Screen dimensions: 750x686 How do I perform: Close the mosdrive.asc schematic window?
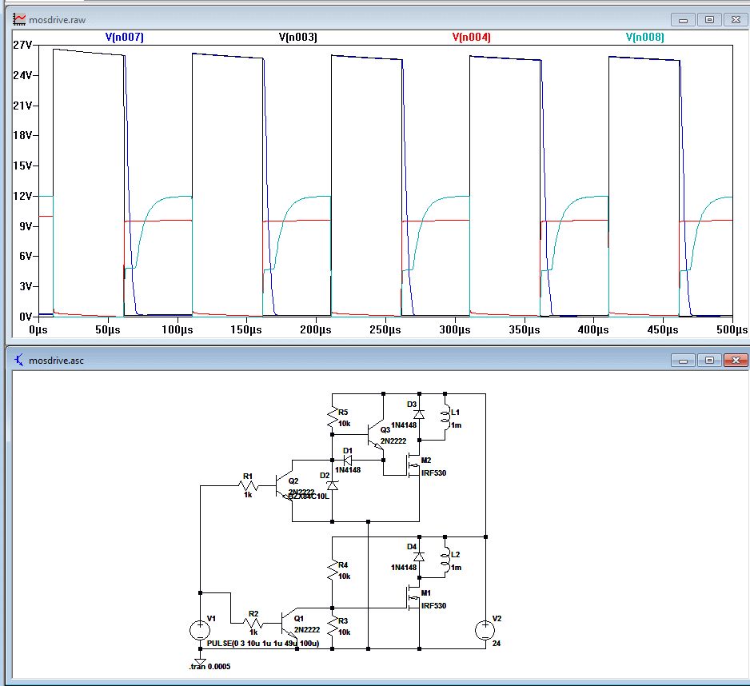(736, 361)
